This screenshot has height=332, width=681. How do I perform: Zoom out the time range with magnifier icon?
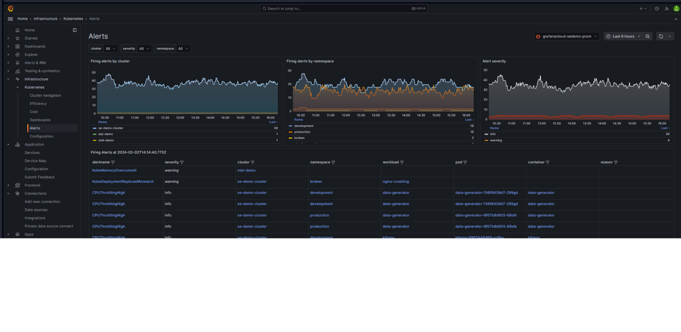tap(648, 36)
